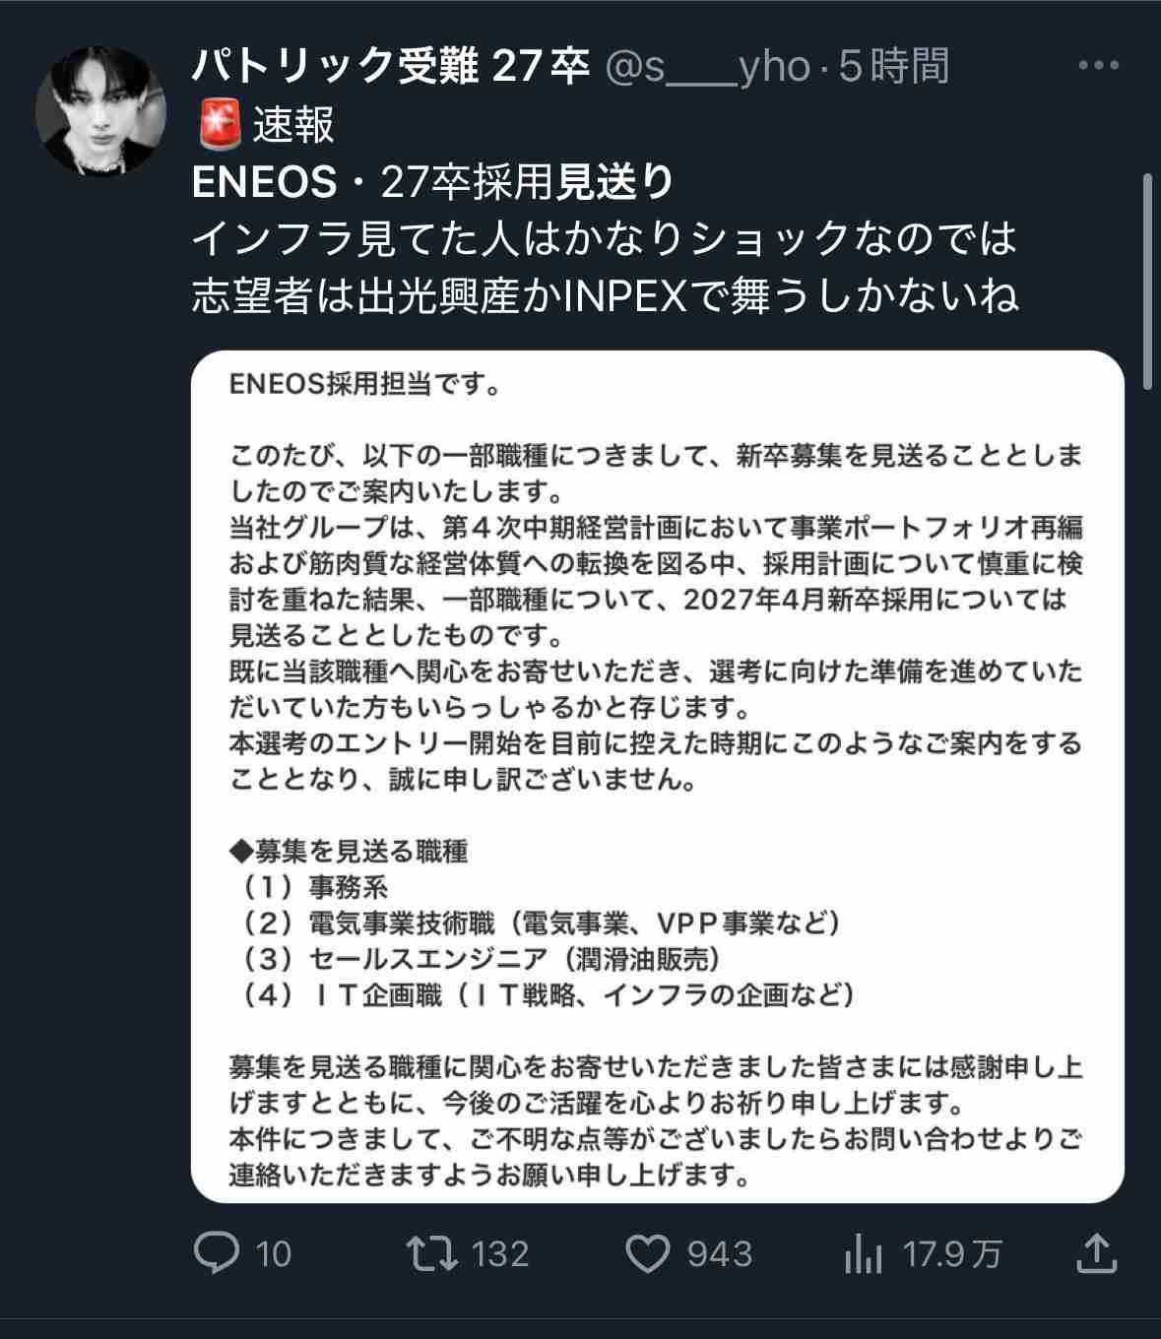
Task: Click the vertical scrollbar at the right edge
Action: pyautogui.click(x=1147, y=284)
